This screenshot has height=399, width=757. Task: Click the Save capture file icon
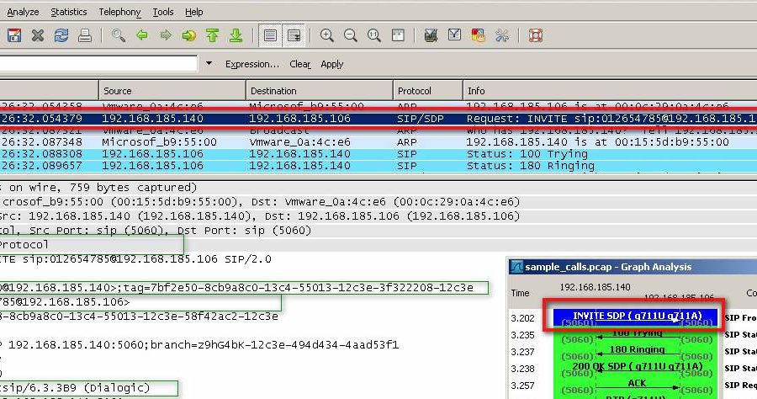click(14, 35)
